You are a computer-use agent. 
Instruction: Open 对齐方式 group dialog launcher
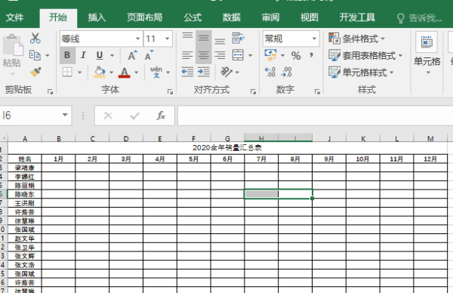[254, 92]
